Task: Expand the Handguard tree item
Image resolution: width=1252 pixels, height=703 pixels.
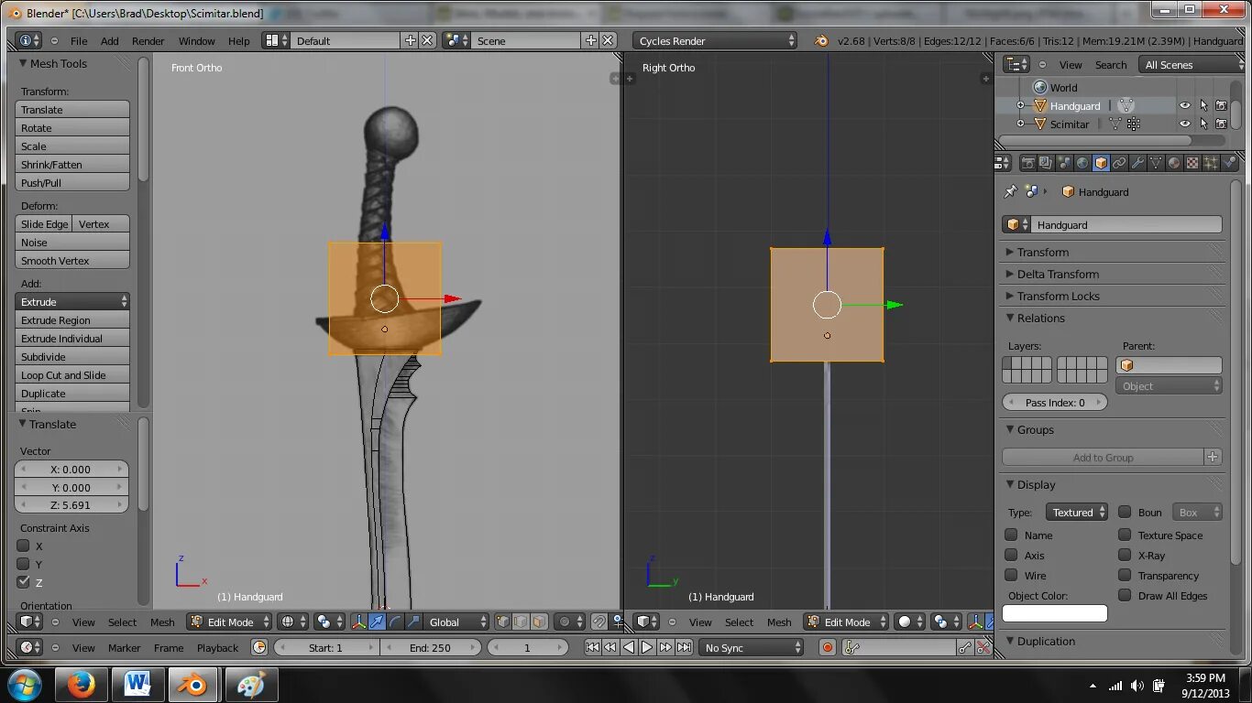Action: 1020,105
